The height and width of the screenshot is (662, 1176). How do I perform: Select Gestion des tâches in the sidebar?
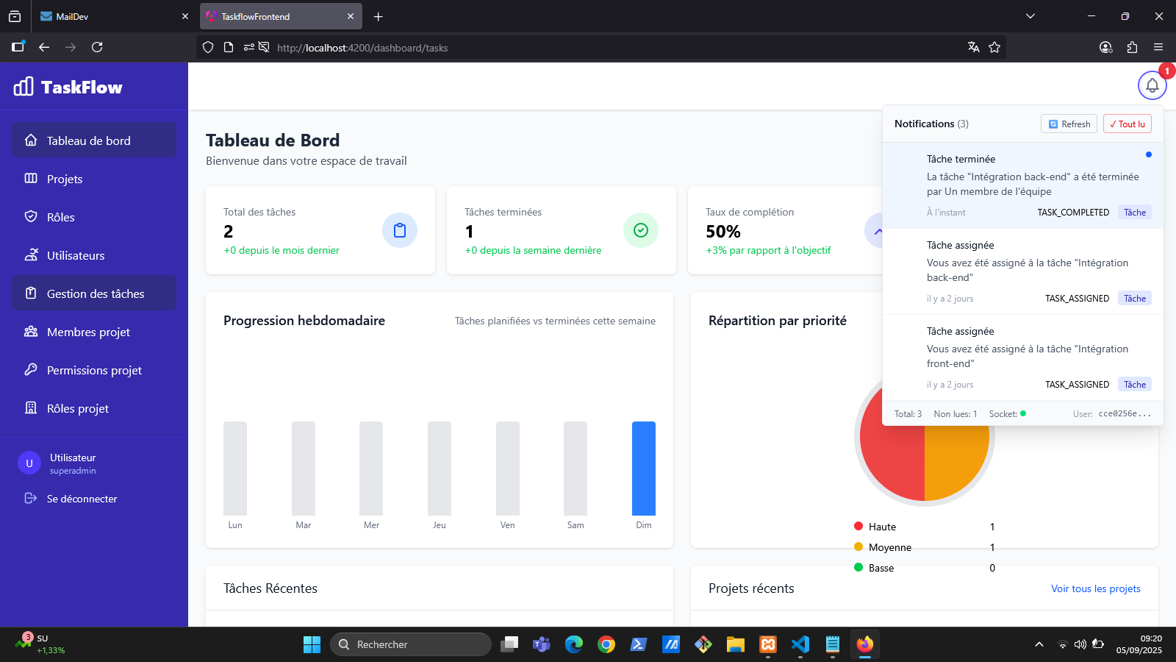click(x=94, y=293)
